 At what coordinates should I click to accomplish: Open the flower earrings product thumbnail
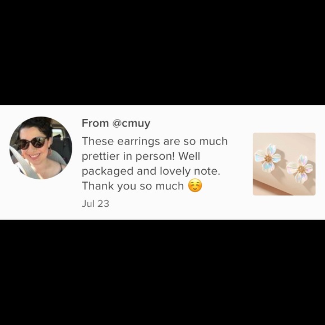284,164
